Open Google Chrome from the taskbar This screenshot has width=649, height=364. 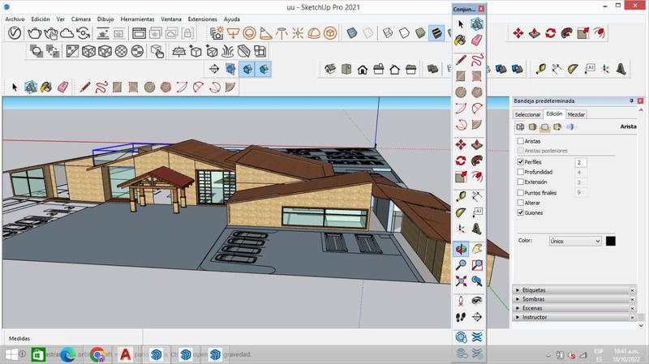coord(97,354)
